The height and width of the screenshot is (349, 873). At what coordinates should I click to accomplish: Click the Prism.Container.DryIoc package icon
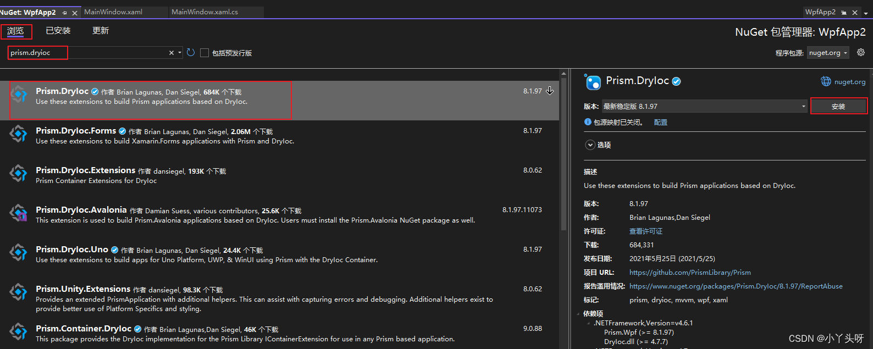pos(19,331)
